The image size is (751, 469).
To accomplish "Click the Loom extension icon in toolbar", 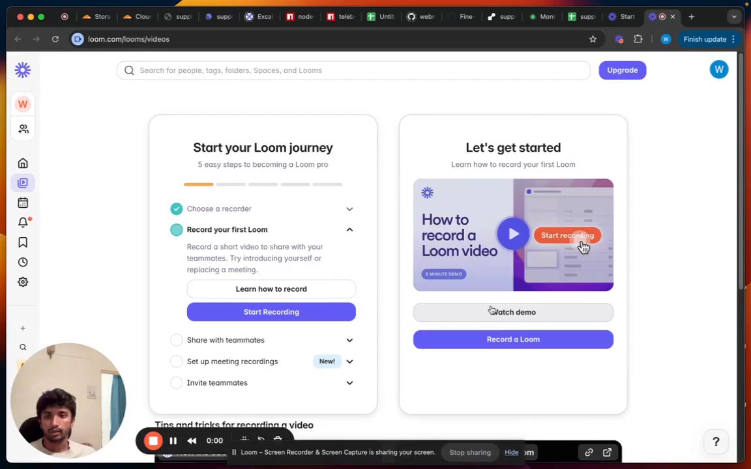I will (x=619, y=39).
